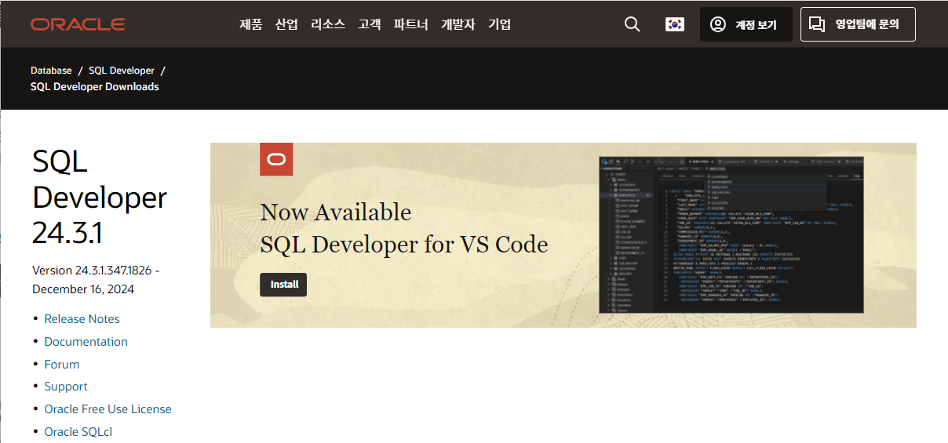Click the SQL Developer for VS Code text
The width and height of the screenshot is (948, 443).
[x=404, y=245]
